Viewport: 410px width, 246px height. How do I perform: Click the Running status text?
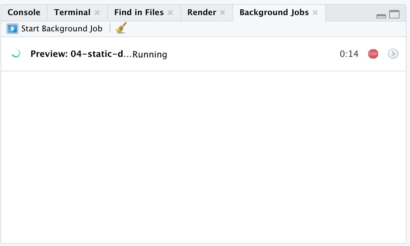150,55
